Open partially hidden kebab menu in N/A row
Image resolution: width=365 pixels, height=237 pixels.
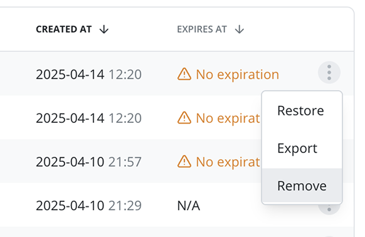[329, 209]
